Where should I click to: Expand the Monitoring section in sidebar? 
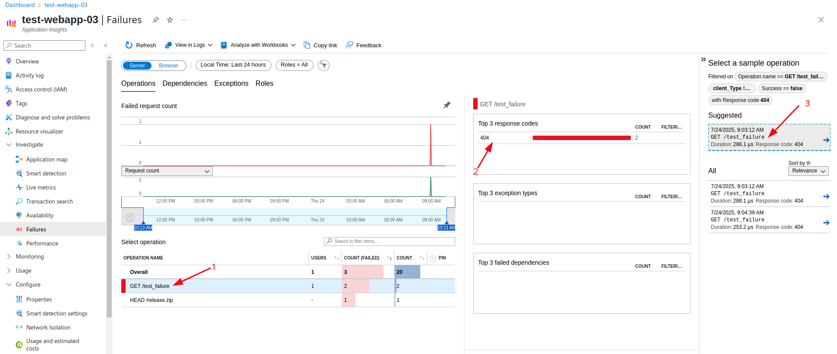point(9,256)
